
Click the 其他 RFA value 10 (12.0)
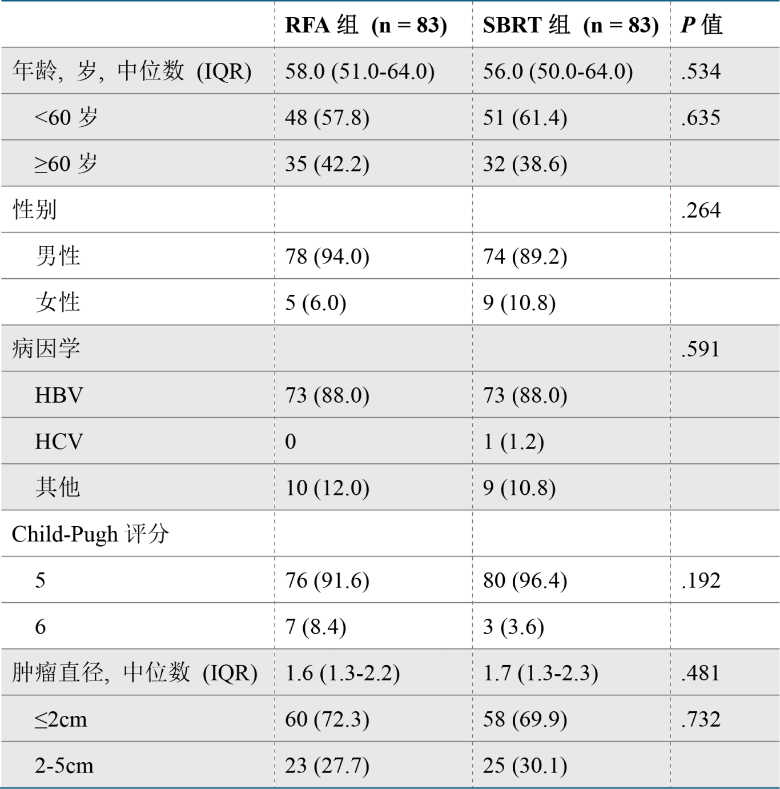pyautogui.click(x=327, y=488)
